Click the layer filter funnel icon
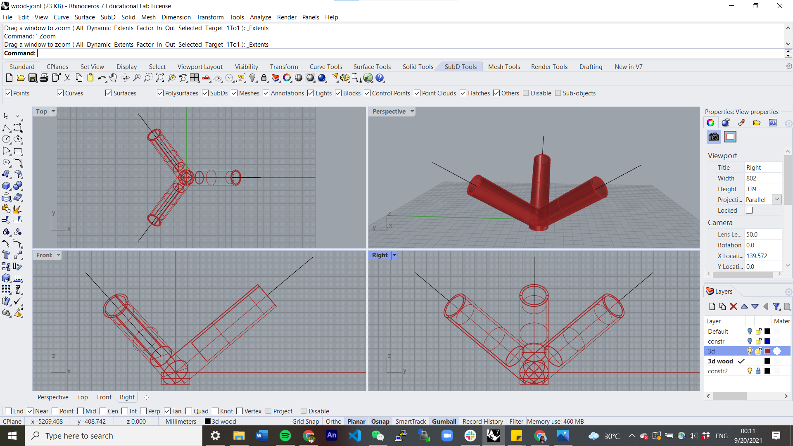 click(x=776, y=306)
